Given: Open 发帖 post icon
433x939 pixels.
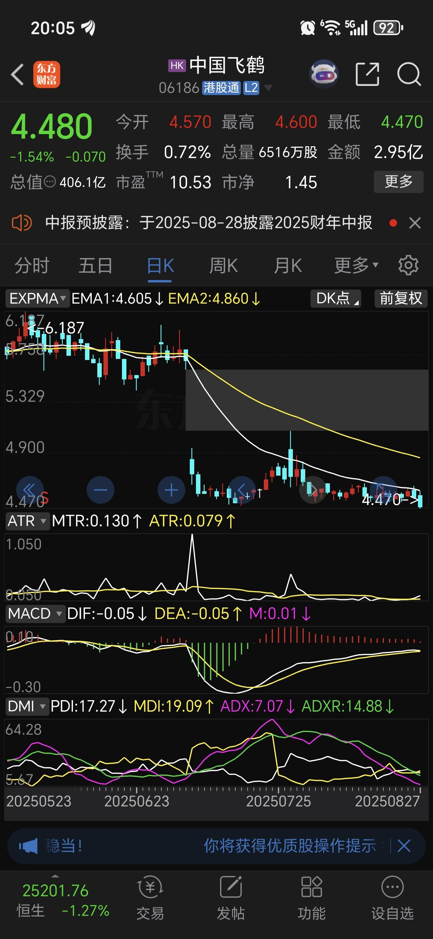Looking at the screenshot, I should (x=231, y=887).
